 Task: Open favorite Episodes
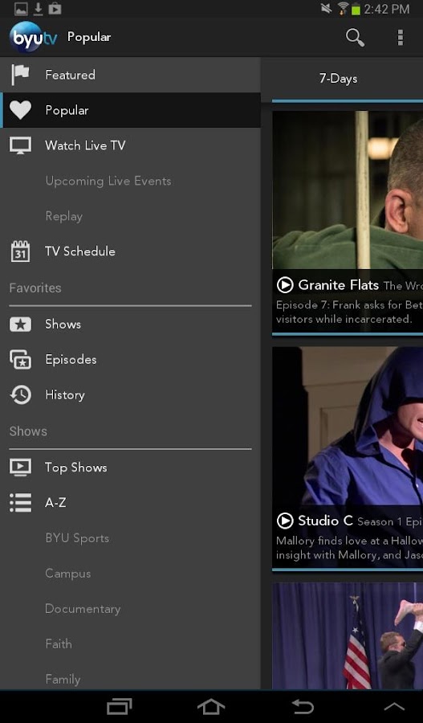130,360
